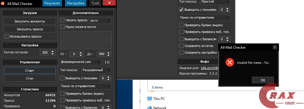Screen dimensions: 304x109
Task: Check Выводить с письмами in Статистика window
Action: click(x=62, y=78)
